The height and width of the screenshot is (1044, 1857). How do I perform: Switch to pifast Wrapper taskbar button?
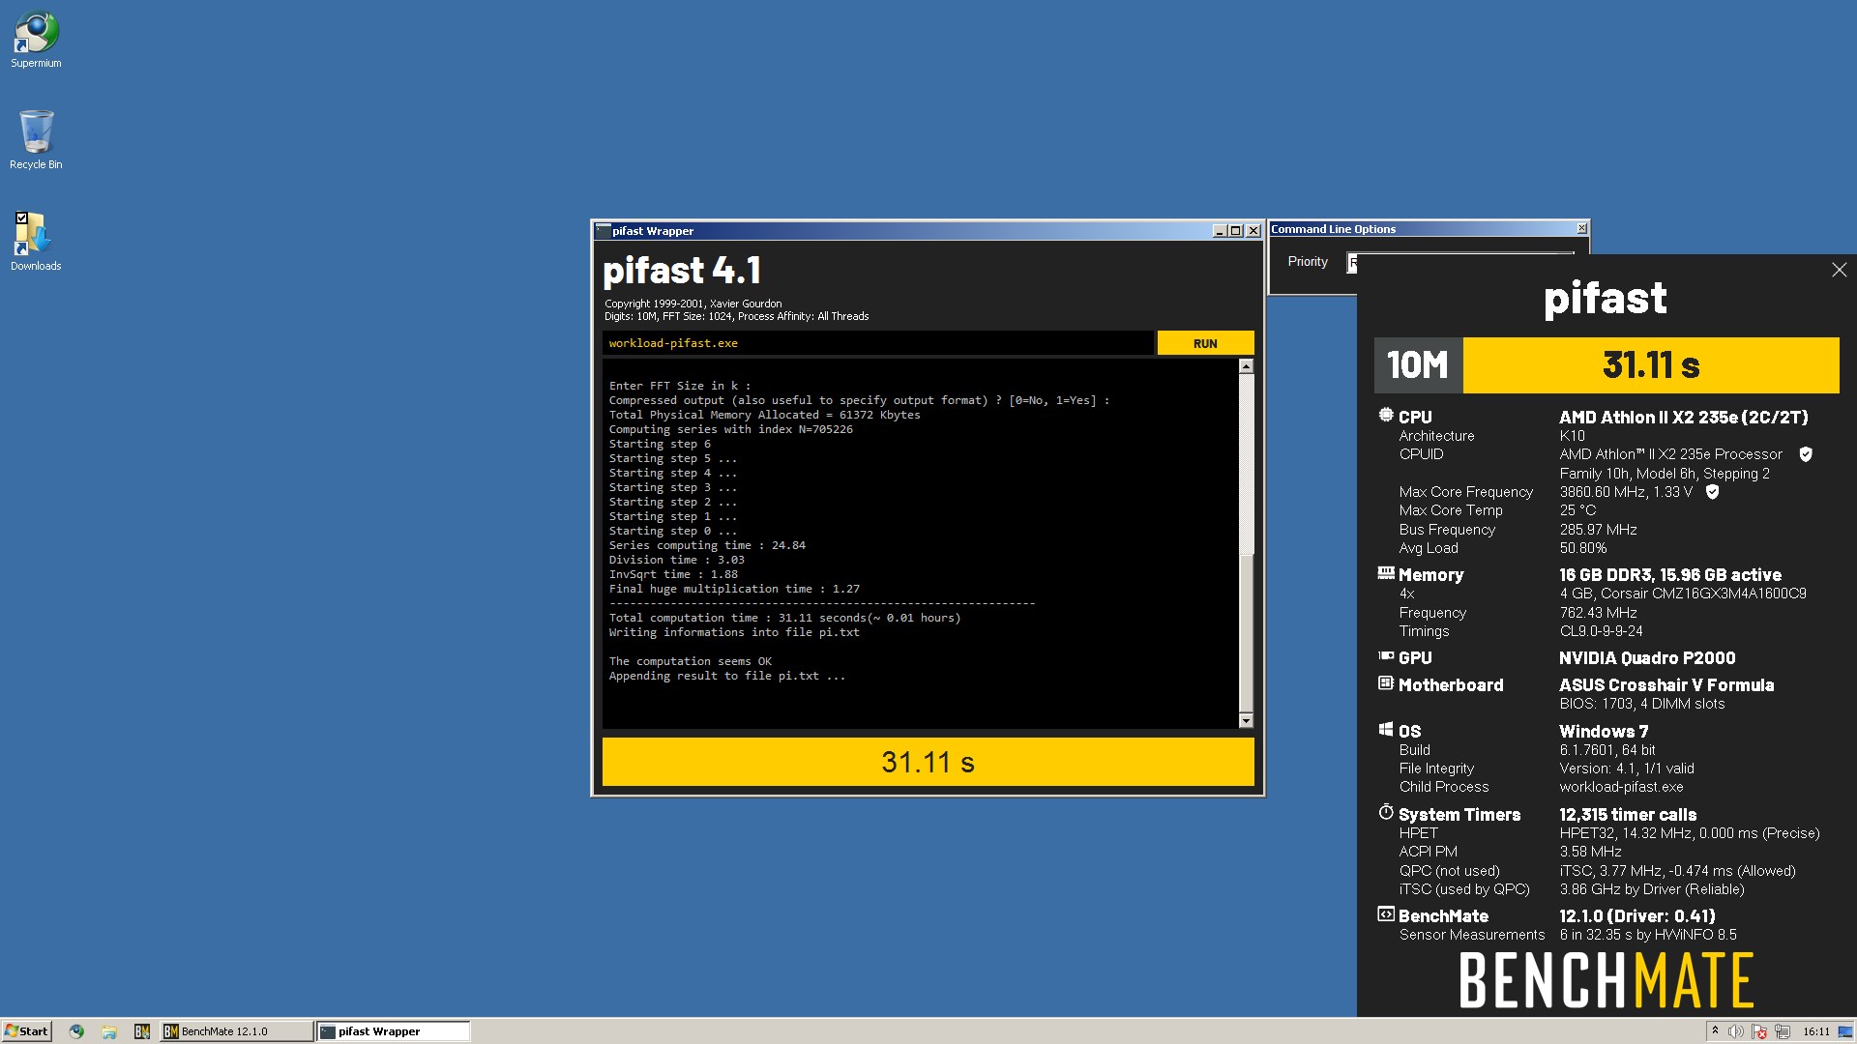pos(394,1031)
